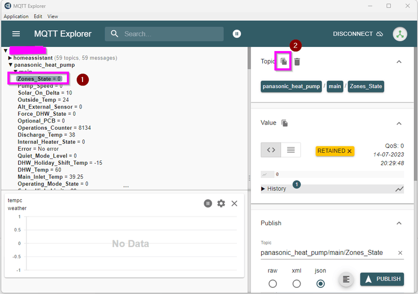
Task: Remove the RETAINED flag
Action: (350, 151)
